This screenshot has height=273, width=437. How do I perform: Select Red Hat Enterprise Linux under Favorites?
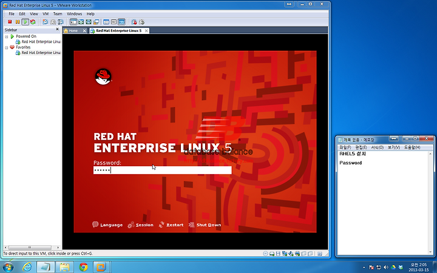pos(38,53)
